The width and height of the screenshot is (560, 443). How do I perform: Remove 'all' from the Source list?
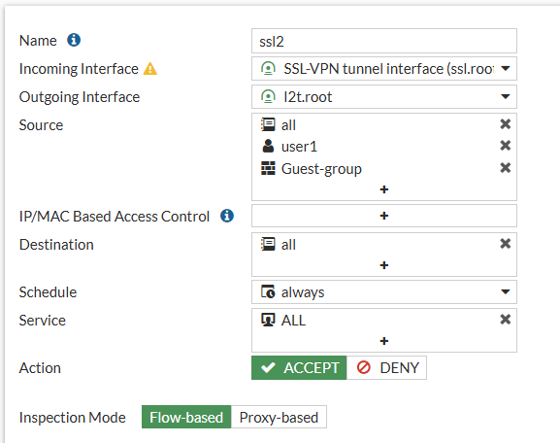coord(505,124)
